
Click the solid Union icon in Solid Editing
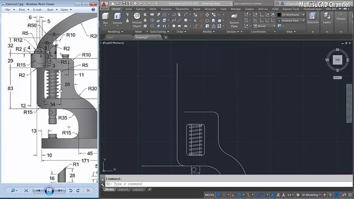152,15
